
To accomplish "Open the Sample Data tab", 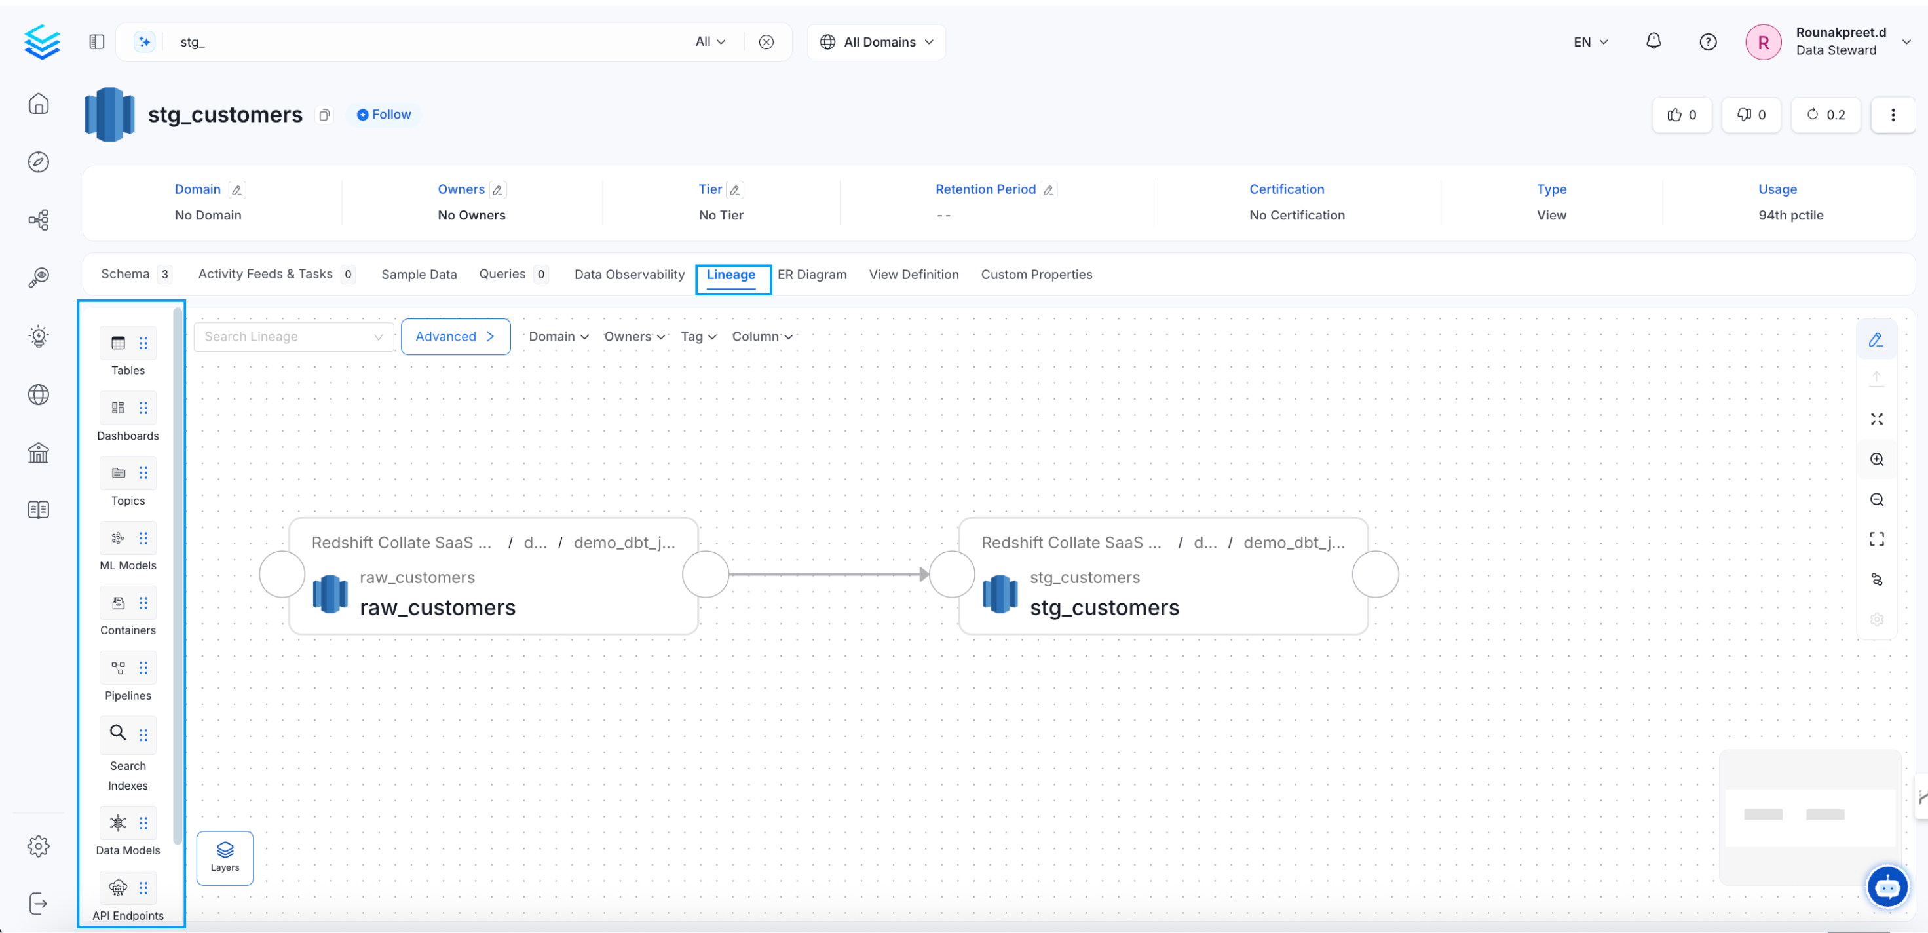I will [419, 274].
